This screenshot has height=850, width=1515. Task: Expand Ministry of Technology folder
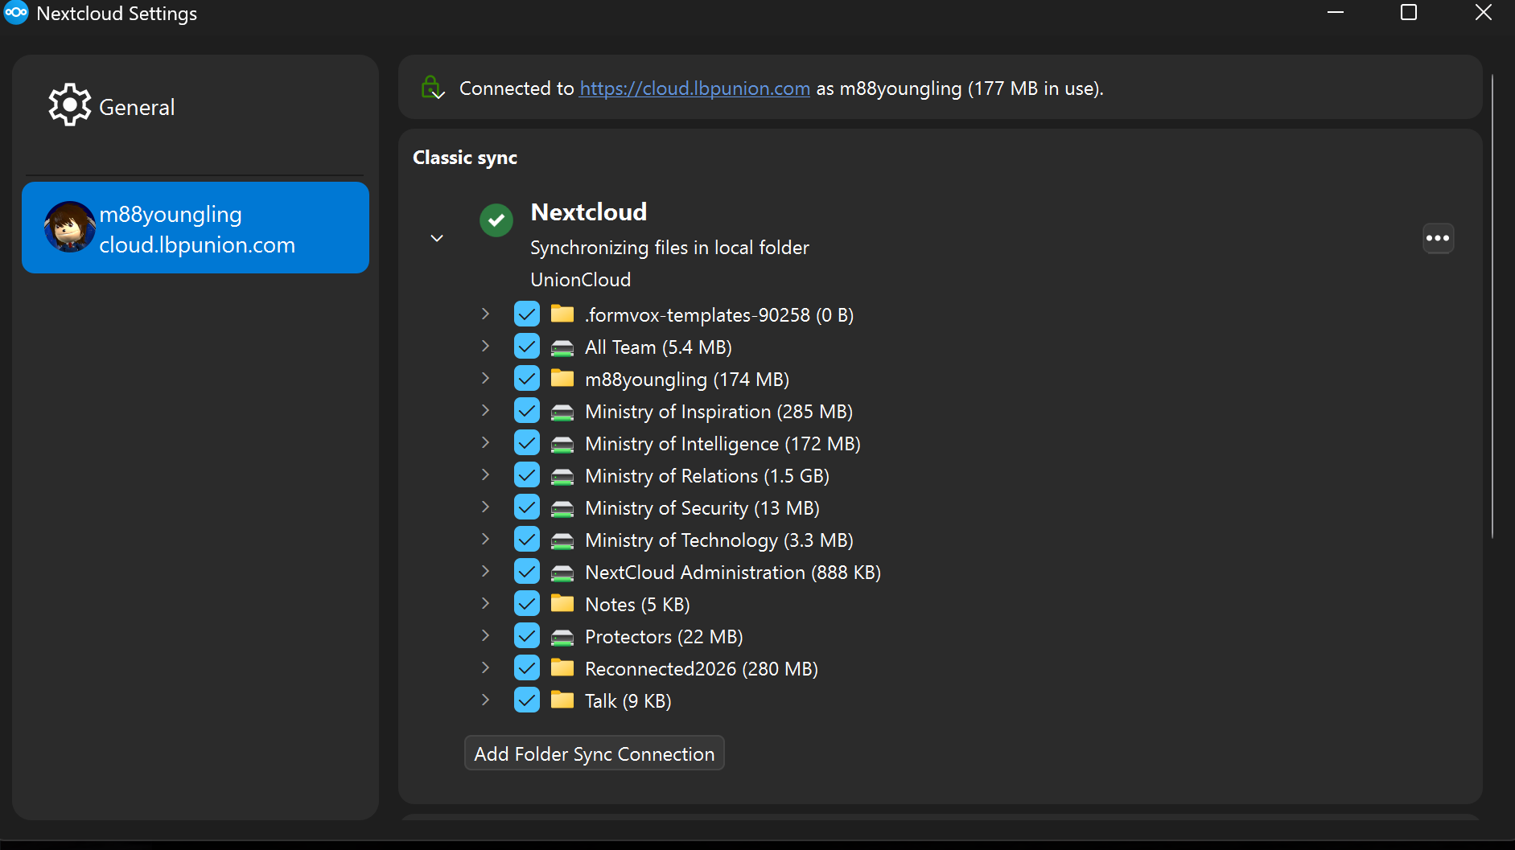pos(485,539)
